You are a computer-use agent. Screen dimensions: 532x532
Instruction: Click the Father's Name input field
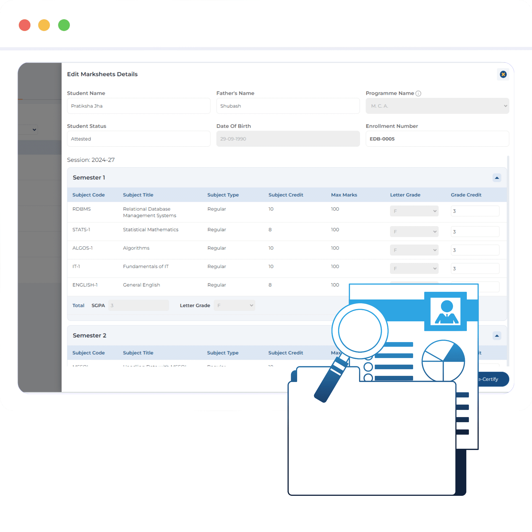[x=288, y=106]
